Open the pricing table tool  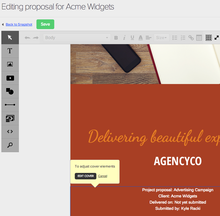click(10, 118)
